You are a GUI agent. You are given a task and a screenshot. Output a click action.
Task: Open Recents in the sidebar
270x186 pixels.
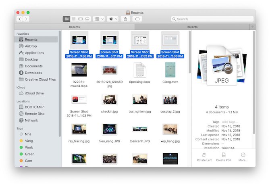[x=36, y=40]
